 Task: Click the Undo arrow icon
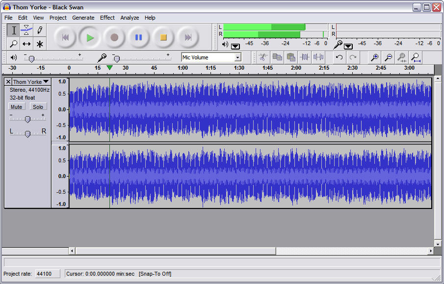(339, 57)
